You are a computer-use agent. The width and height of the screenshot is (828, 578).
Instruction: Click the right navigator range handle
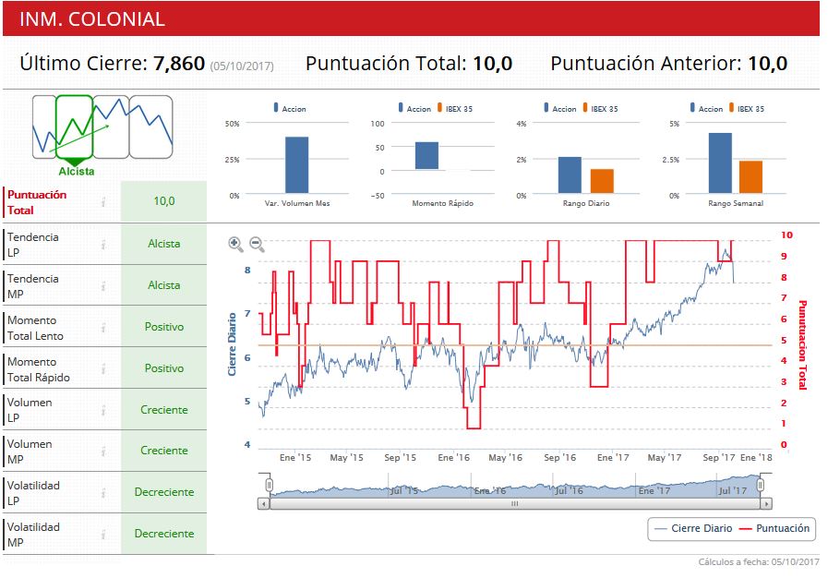point(761,485)
